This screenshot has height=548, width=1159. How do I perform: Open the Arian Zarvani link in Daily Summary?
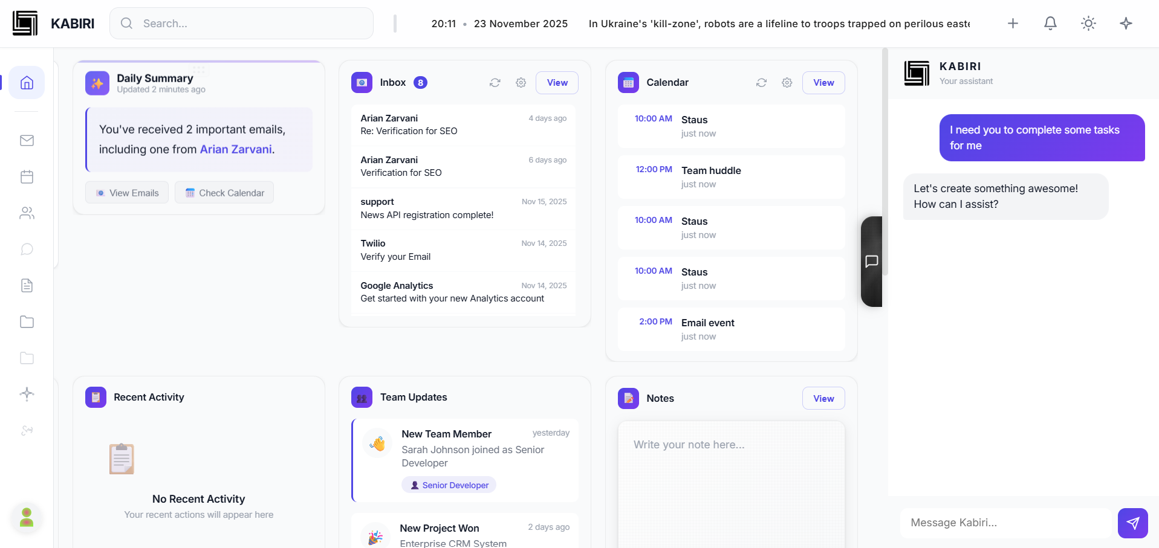click(x=236, y=149)
